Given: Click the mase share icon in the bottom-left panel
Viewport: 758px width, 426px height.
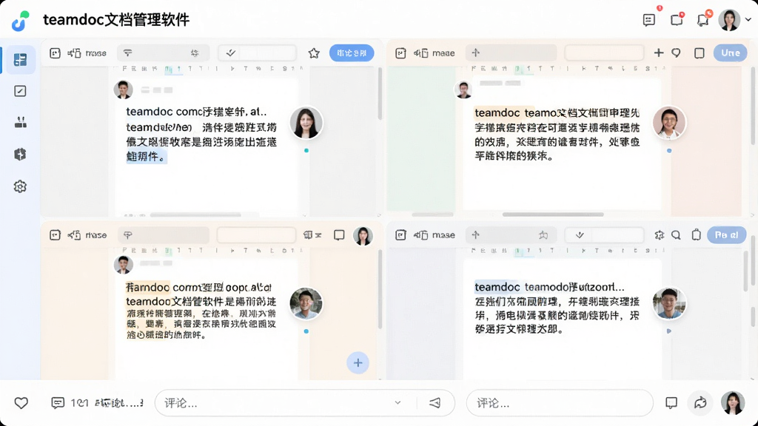Looking at the screenshot, I should pos(74,235).
